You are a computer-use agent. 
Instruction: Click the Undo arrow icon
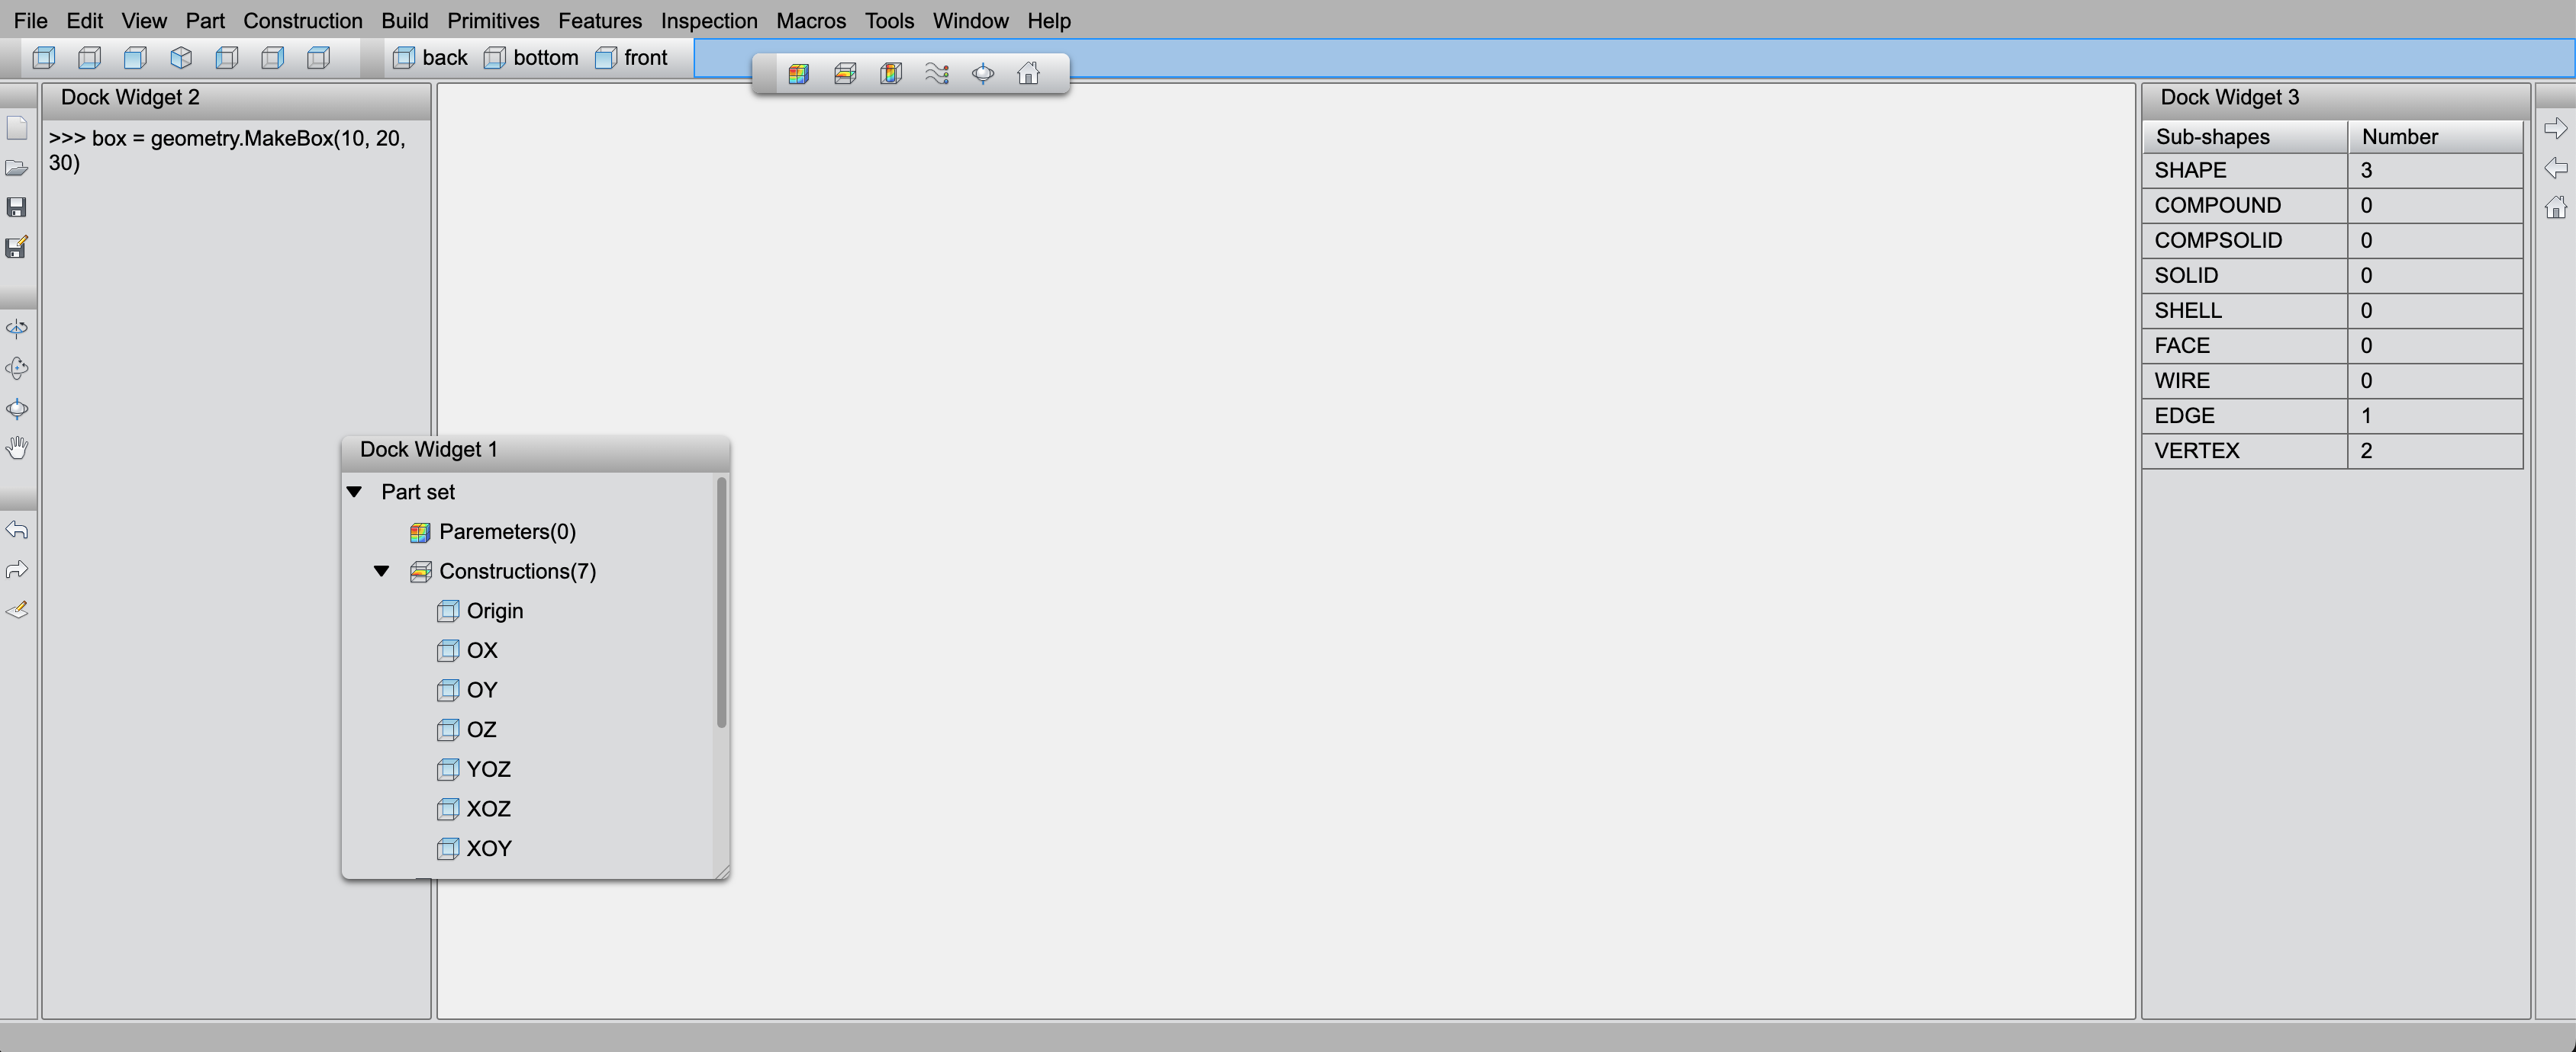click(x=17, y=530)
